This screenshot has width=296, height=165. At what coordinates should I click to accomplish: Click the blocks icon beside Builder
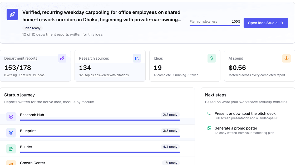coord(11,149)
